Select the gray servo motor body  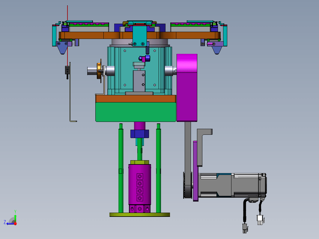click(x=232, y=185)
